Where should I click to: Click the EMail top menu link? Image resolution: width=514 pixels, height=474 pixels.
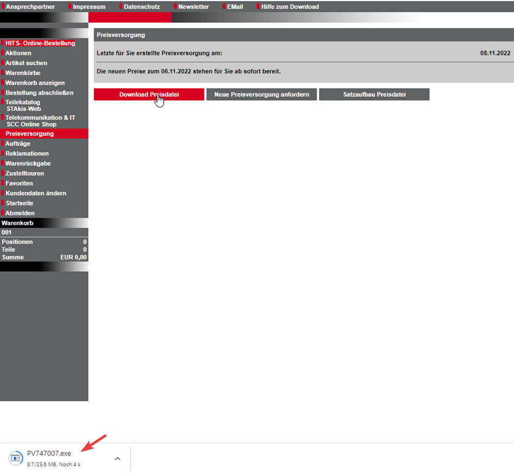[235, 7]
